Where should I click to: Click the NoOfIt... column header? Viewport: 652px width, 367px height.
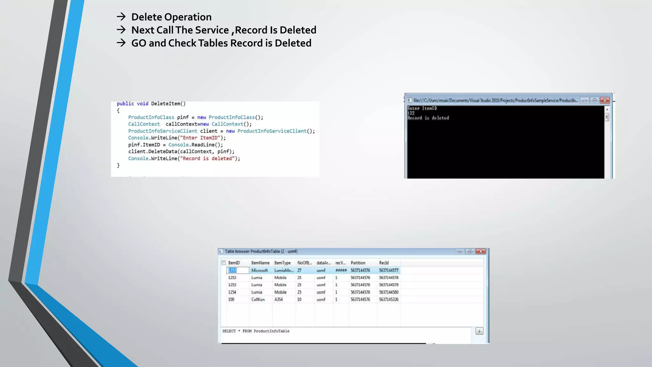click(305, 263)
